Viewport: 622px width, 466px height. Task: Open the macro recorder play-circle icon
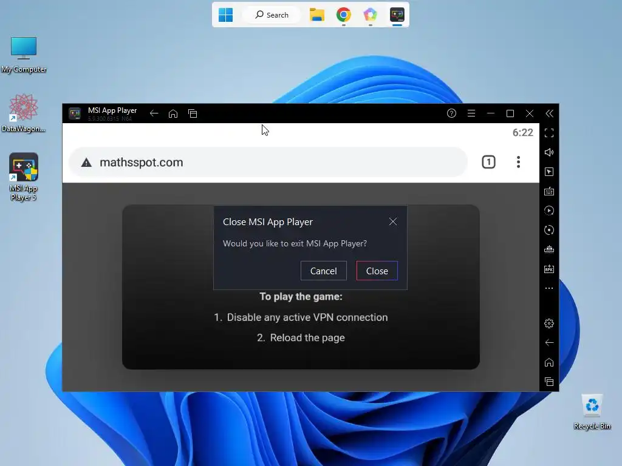click(549, 211)
